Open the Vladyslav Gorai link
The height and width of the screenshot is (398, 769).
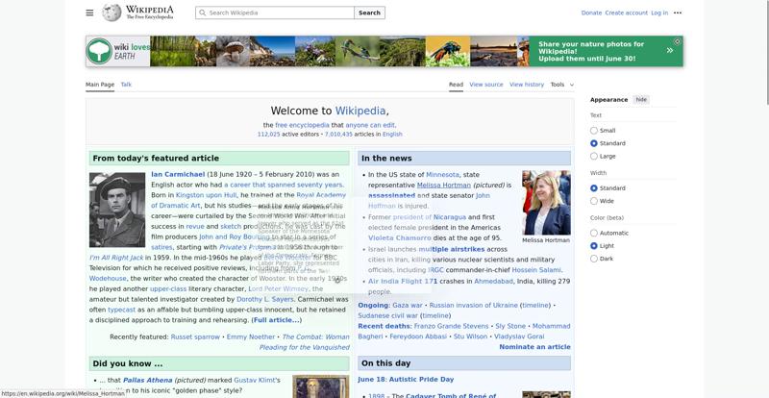[519, 336]
